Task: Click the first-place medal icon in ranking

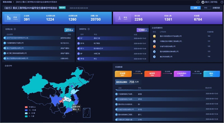Action: pyautogui.click(x=154, y=36)
